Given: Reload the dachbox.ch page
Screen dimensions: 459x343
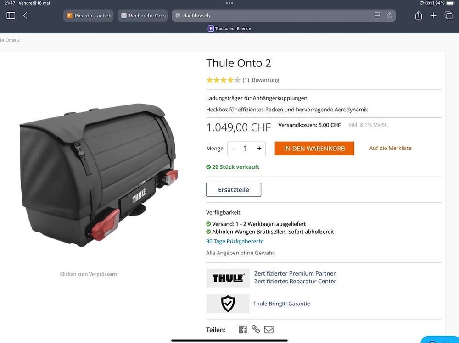Looking at the screenshot, I should 389,16.
